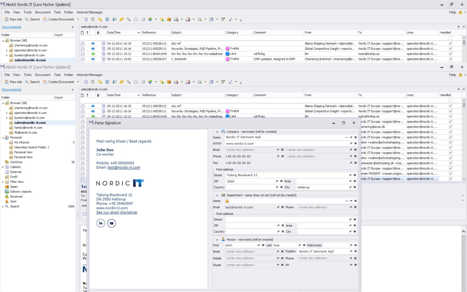Toggle Handled checkbox in main PRIGENT row

pos(450,174)
